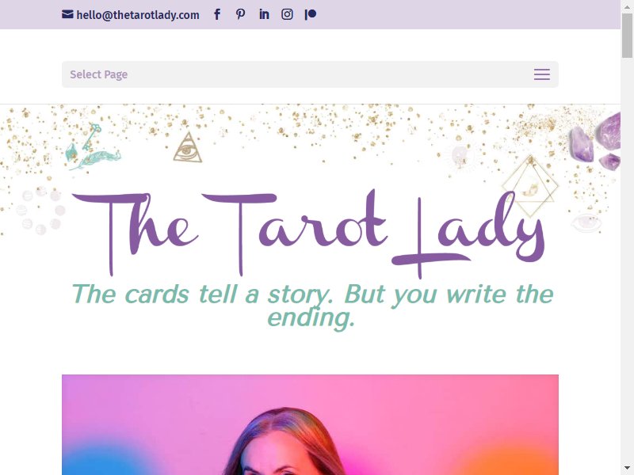634x475 pixels.
Task: Click the vertical scrollbar thumb
Action: (627, 35)
